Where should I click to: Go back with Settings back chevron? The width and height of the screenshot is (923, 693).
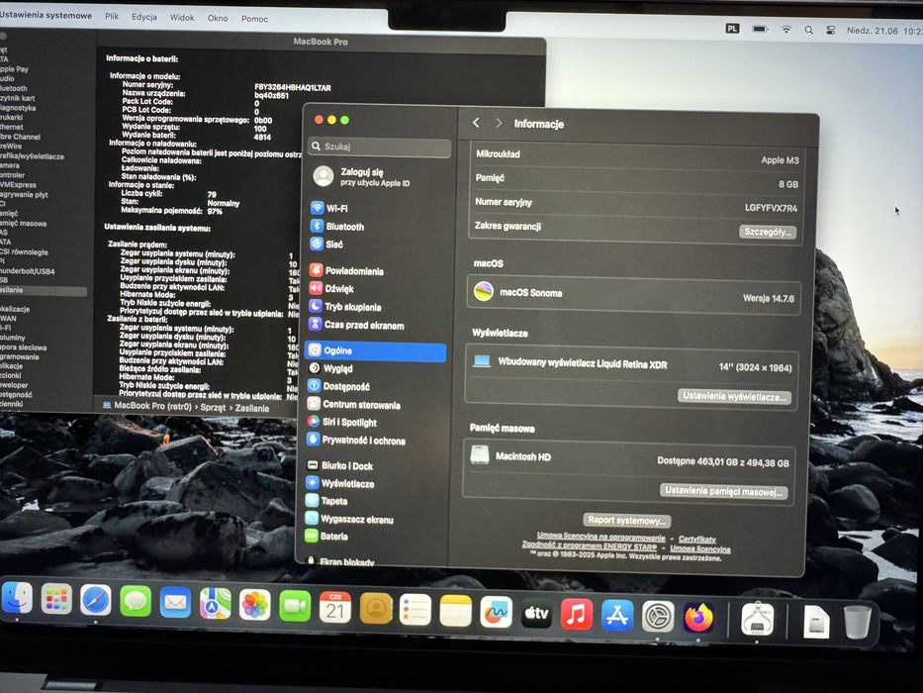[476, 123]
